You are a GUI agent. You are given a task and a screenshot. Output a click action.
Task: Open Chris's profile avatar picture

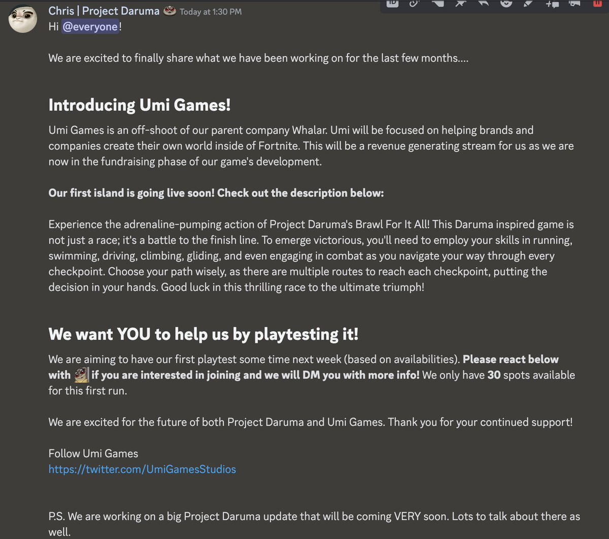(23, 19)
